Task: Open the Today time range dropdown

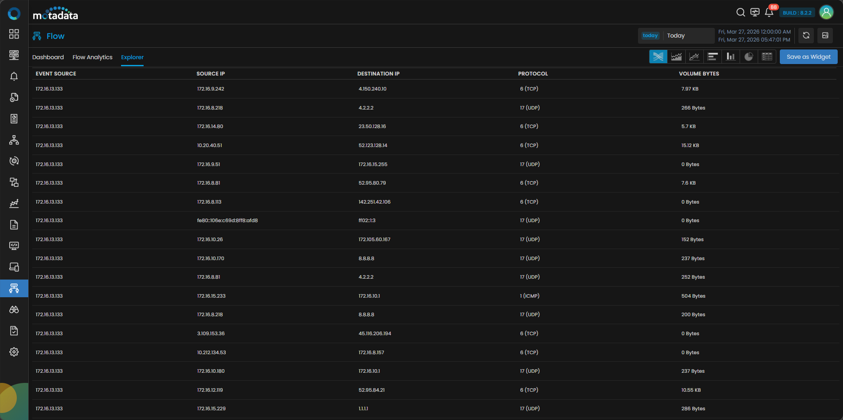Action: coord(676,36)
